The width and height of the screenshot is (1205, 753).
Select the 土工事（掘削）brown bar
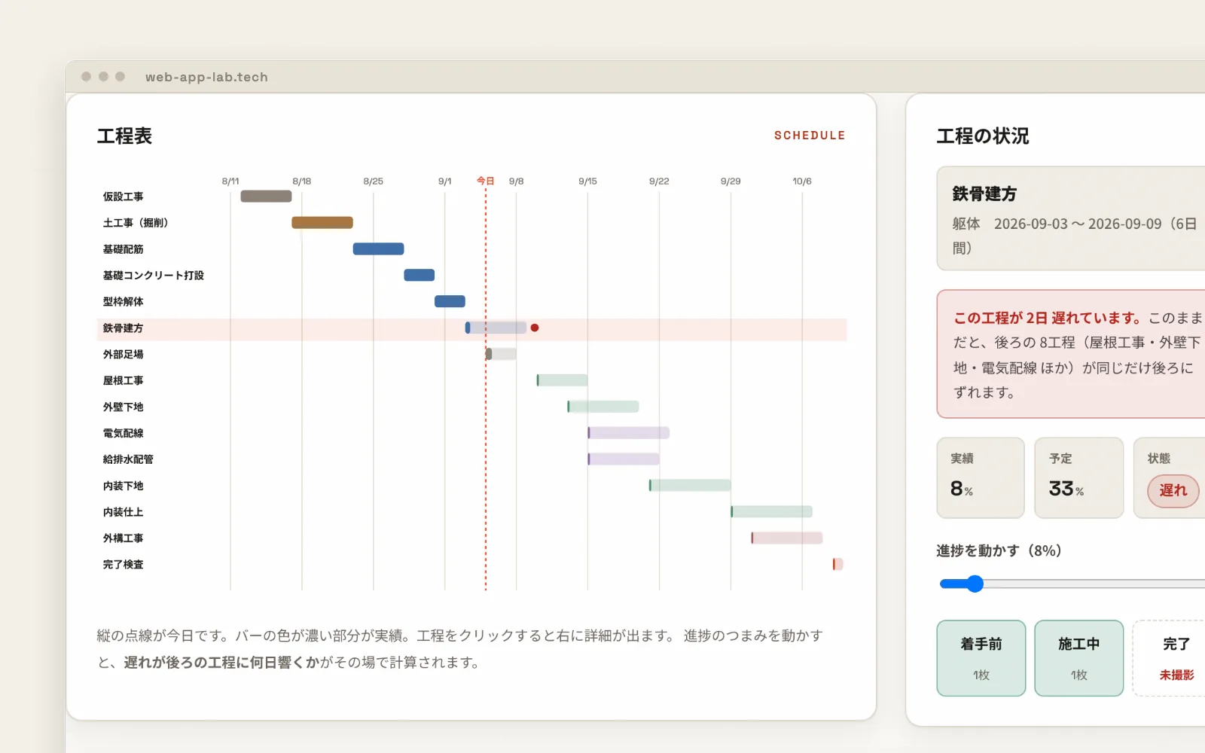(x=322, y=223)
